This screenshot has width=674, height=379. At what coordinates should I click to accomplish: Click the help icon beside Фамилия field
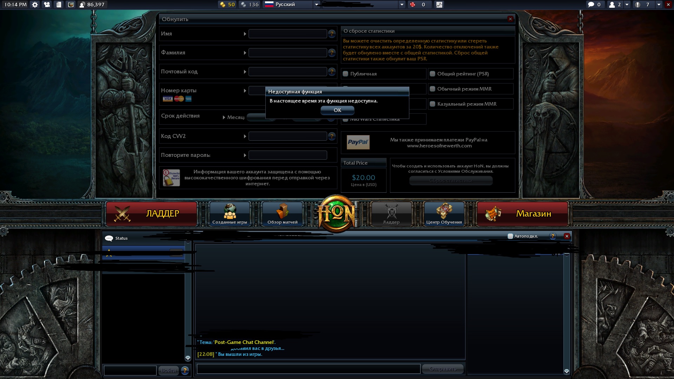332,53
